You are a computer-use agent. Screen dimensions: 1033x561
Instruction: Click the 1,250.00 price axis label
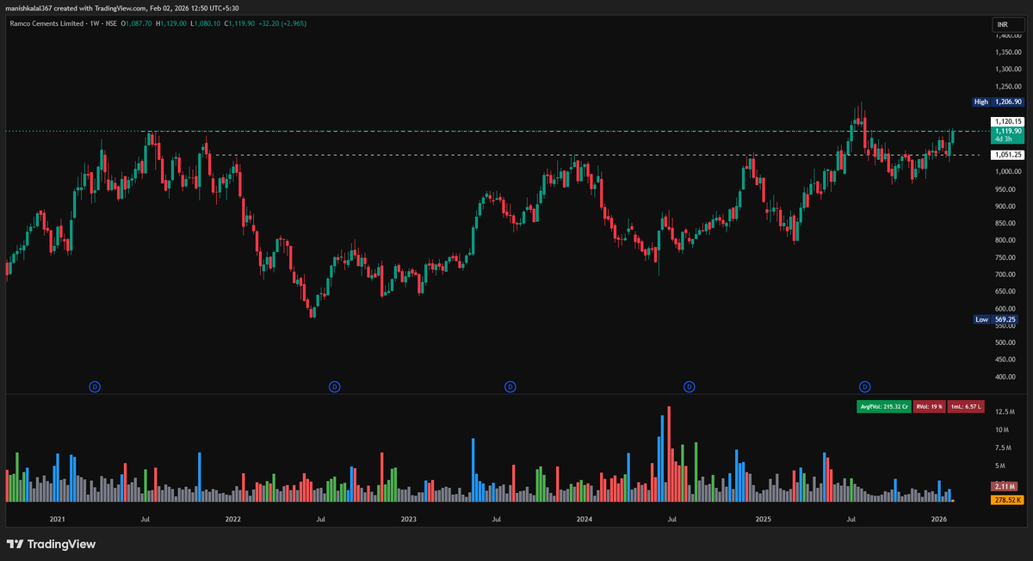click(x=1007, y=87)
